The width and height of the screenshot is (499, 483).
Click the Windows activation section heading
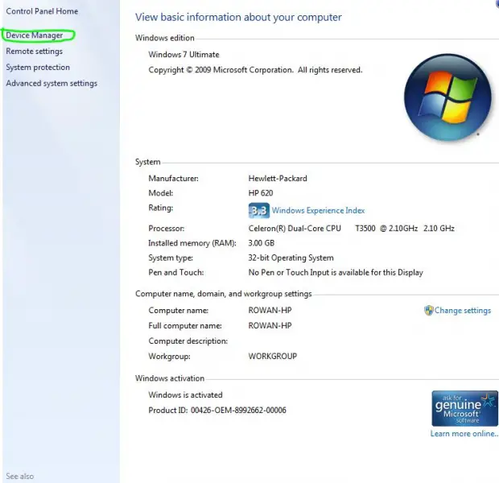coord(170,378)
